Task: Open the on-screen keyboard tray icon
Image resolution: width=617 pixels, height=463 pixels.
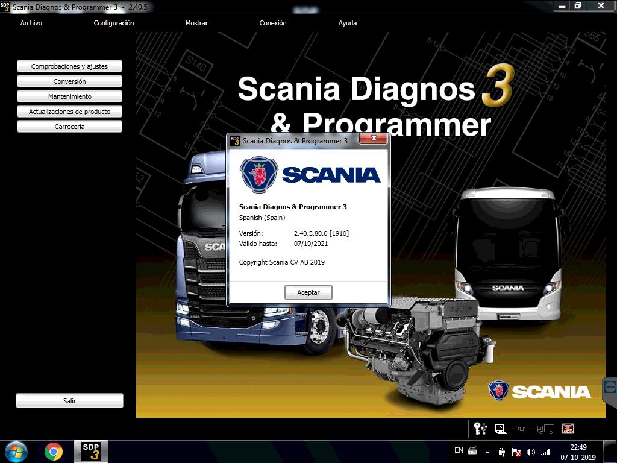Action: pos(472,451)
